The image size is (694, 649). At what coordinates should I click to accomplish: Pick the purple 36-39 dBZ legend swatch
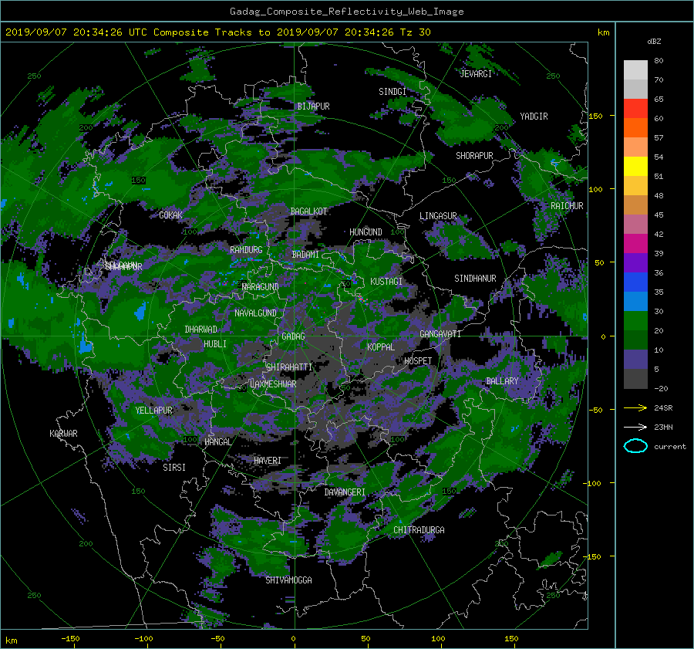click(635, 262)
